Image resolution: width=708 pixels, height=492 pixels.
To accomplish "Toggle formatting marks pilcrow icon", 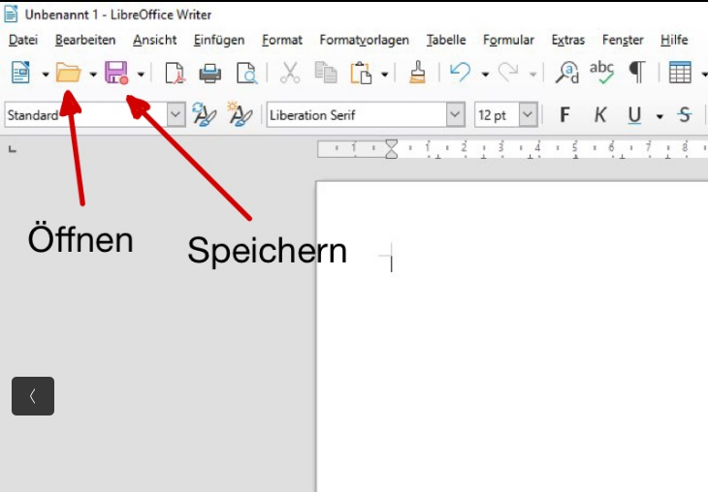I will [636, 73].
